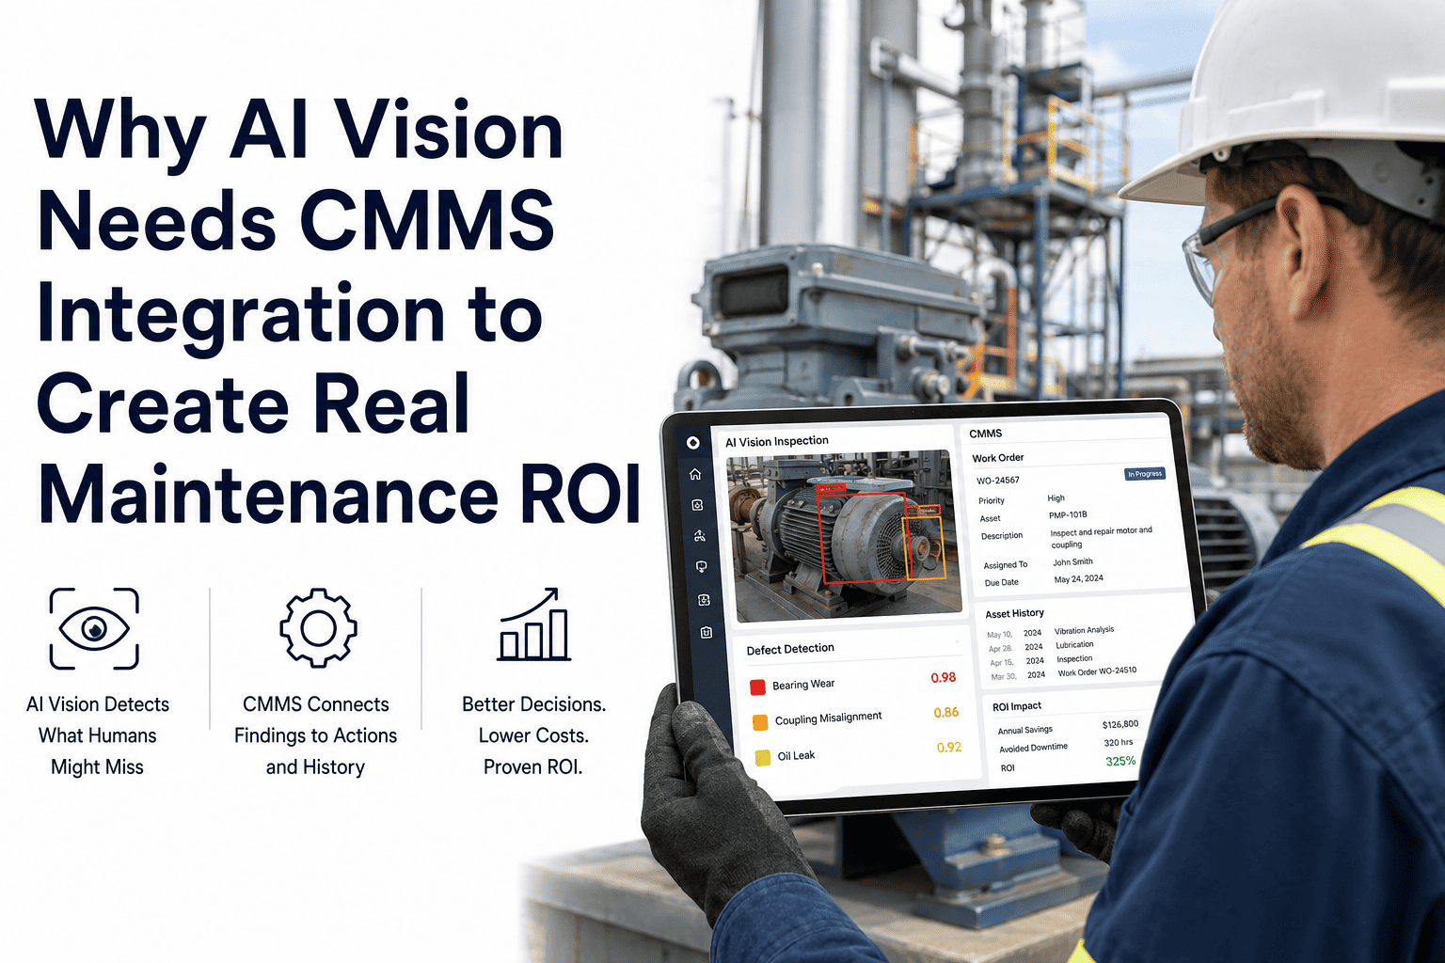Open Work Order WO-24510 history entry
1445x963 pixels.
[1097, 671]
